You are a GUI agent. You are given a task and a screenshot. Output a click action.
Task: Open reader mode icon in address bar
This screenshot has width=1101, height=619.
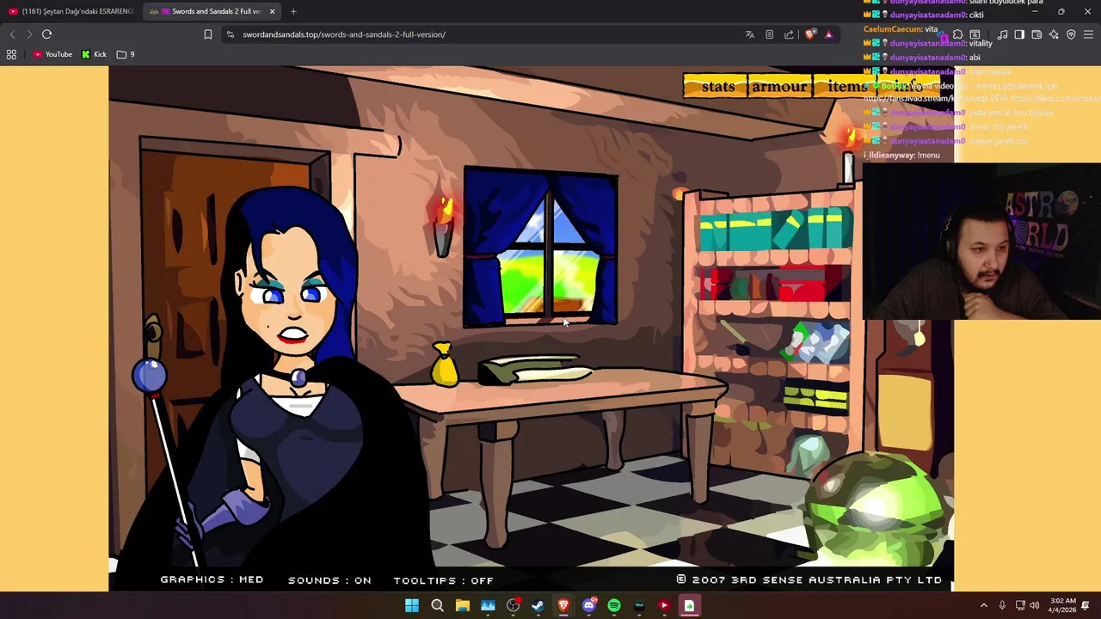[769, 34]
